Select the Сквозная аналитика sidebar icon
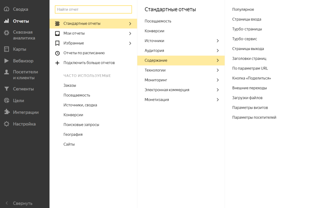Viewport: 312px width, 208px height. pyautogui.click(x=7, y=33)
